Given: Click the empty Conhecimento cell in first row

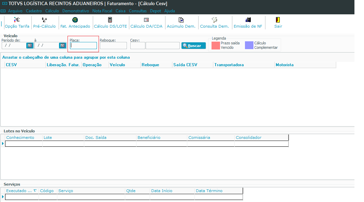Looking at the screenshot, I should pos(24,144).
